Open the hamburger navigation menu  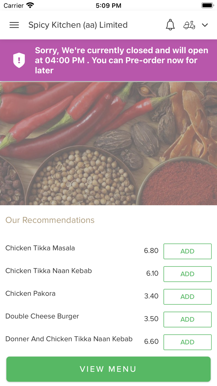point(14,25)
